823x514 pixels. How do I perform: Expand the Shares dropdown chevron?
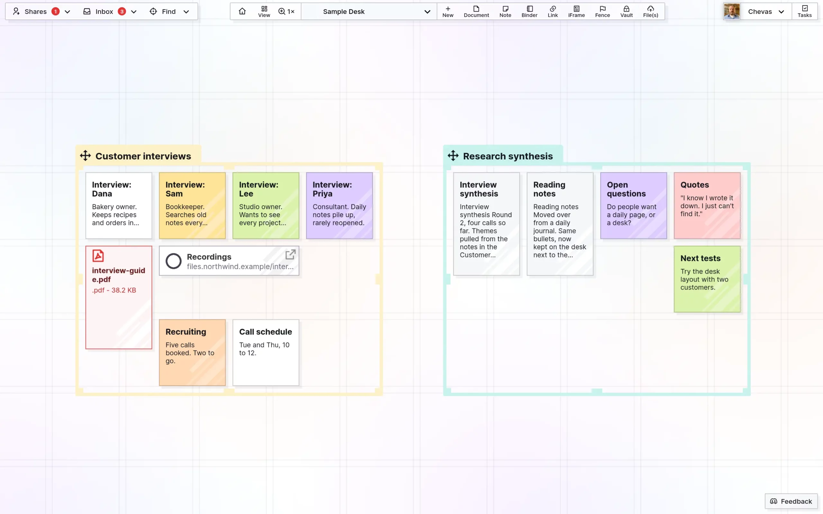tap(67, 12)
